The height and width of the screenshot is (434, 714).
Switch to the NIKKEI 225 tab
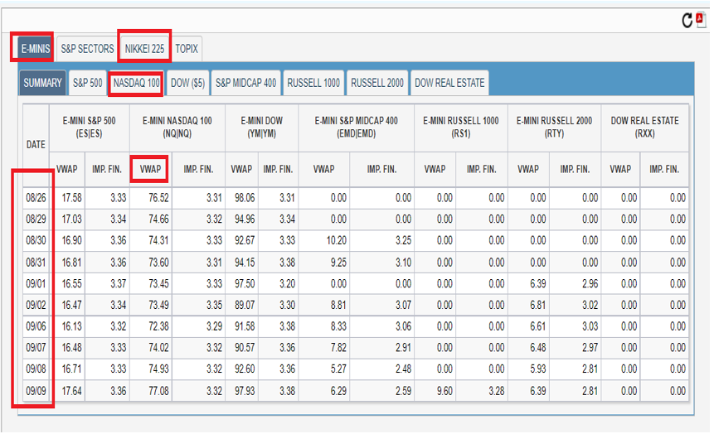144,49
